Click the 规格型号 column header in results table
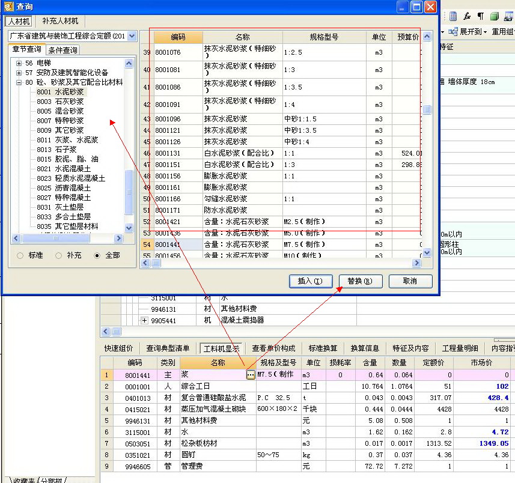Screen dimensions: 515x483 point(324,37)
